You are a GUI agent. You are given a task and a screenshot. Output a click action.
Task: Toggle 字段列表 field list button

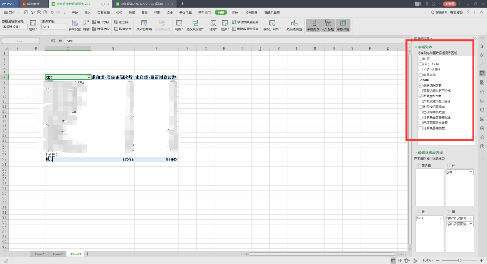tap(313, 26)
